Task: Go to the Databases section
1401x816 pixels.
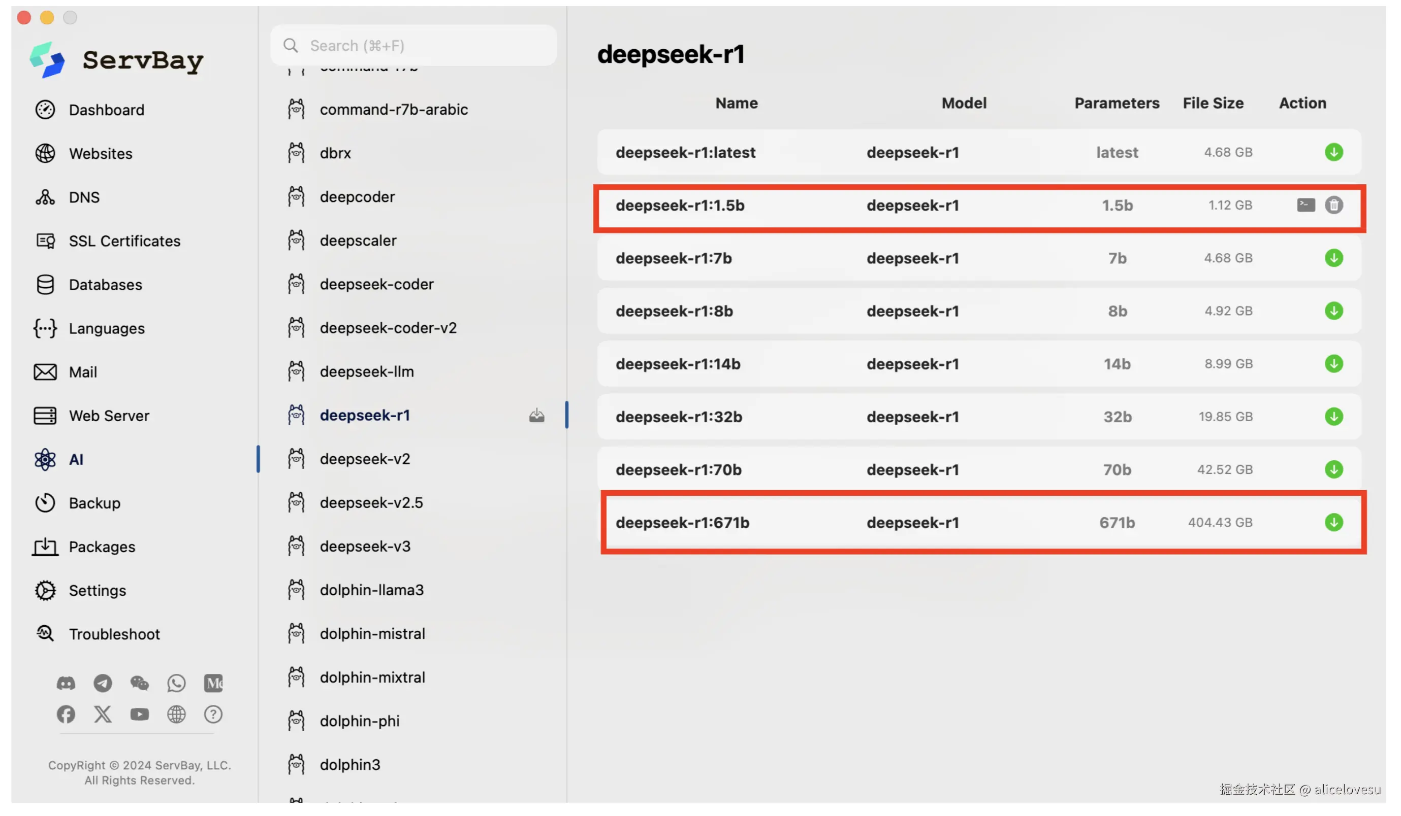Action: tap(105, 284)
